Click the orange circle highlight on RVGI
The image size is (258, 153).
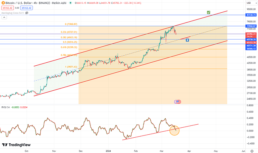pos(174,130)
